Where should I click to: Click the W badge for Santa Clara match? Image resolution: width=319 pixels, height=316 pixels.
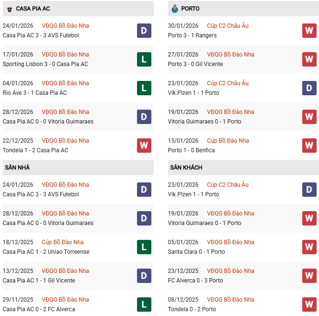pos(309,247)
